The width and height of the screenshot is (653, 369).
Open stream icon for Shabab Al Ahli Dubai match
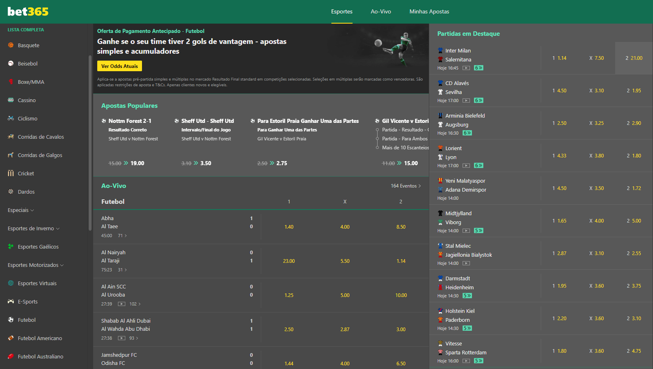coord(122,338)
